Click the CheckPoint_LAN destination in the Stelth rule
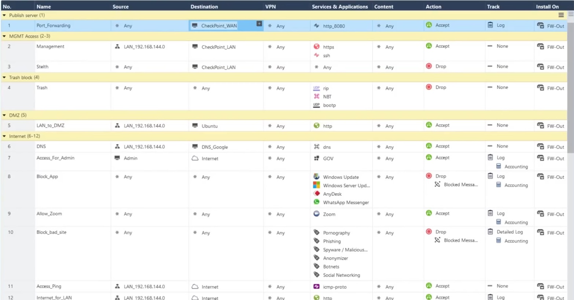Image resolution: width=574 pixels, height=300 pixels. pos(218,67)
